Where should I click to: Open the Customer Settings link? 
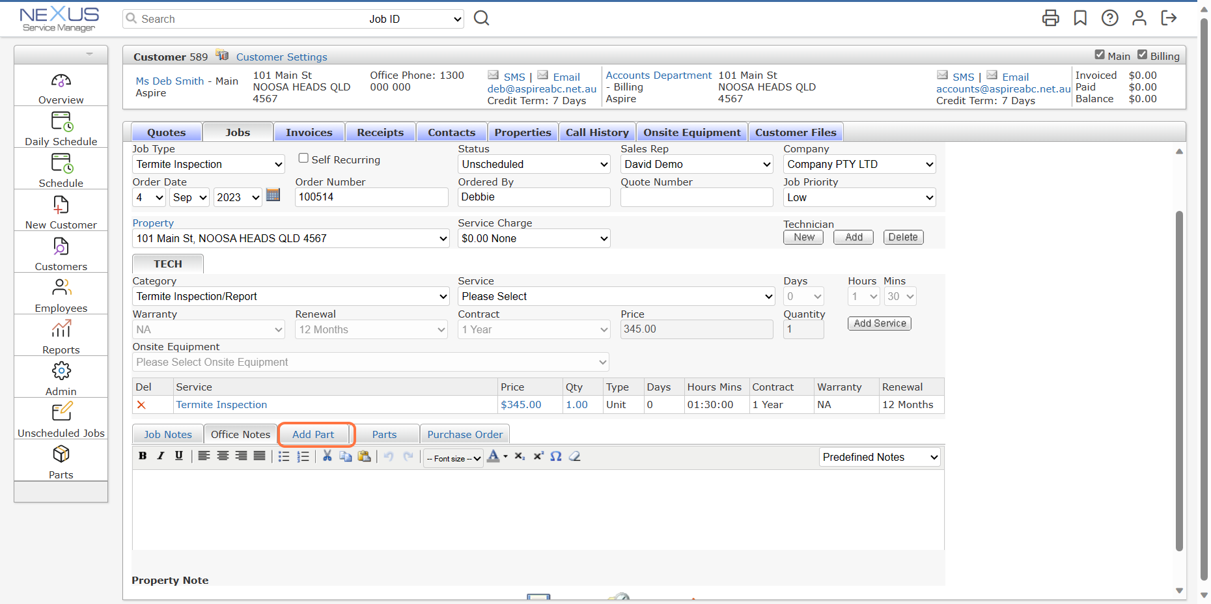[x=281, y=57]
